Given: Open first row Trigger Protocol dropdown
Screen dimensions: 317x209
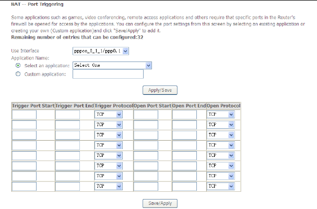Looking at the screenshot, I should click(108, 114).
